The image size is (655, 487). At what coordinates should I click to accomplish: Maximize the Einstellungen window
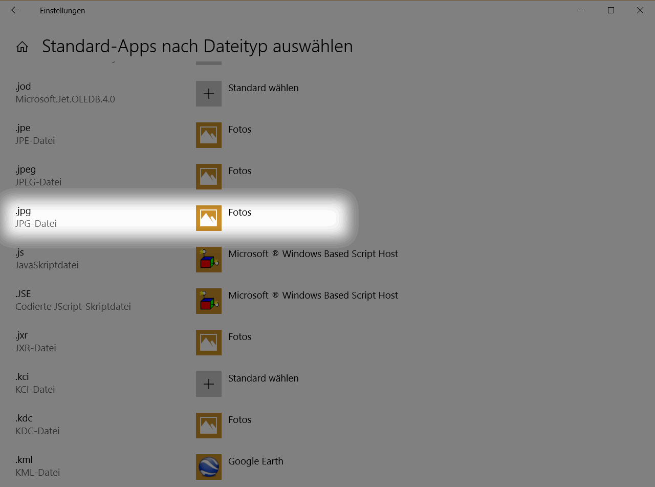(610, 10)
